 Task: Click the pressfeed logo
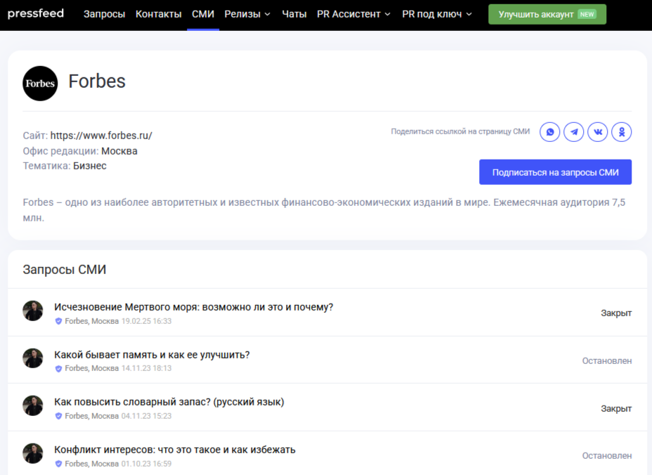click(36, 14)
